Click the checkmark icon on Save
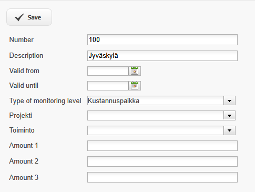Image resolution: width=255 pixels, height=192 pixels. [x=19, y=17]
